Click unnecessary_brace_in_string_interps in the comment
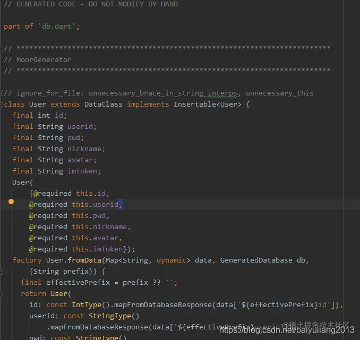Viewport: 360px width, 340px height. [163, 93]
